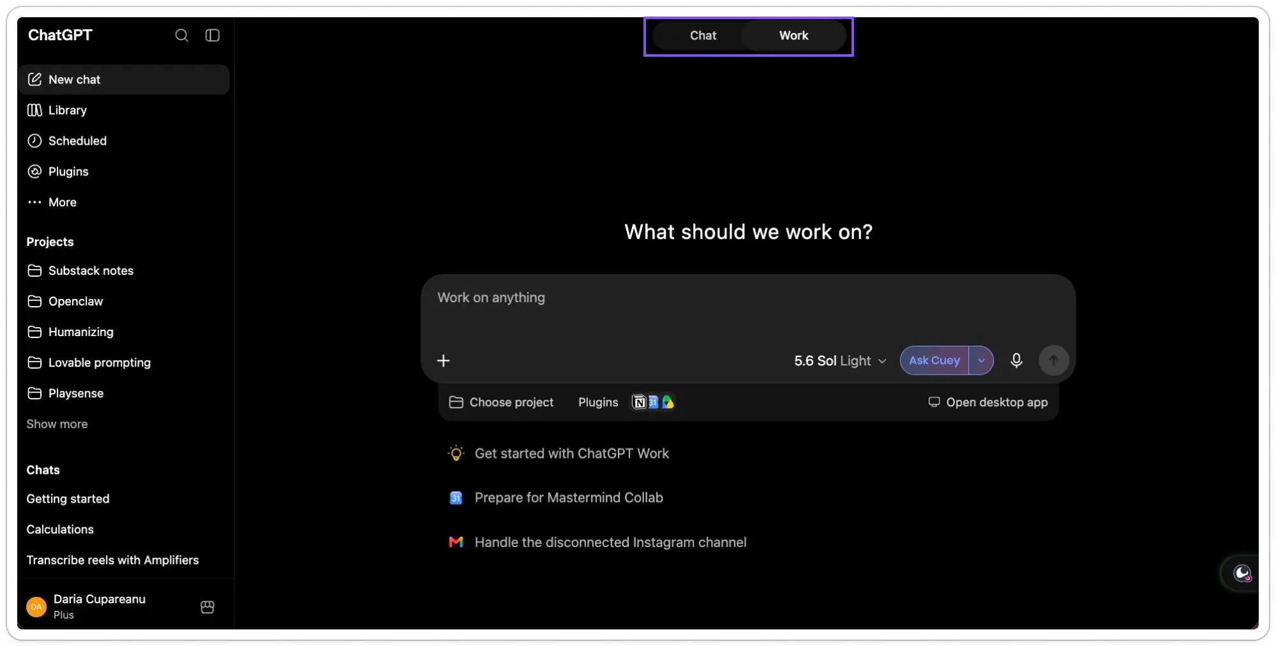Click the Notion plugin icon
This screenshot has width=1276, height=646.
(x=639, y=402)
